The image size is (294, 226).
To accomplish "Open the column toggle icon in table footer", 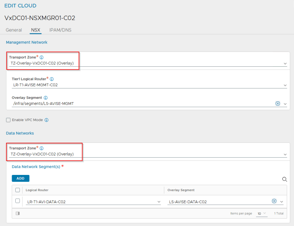I will [17, 213].
